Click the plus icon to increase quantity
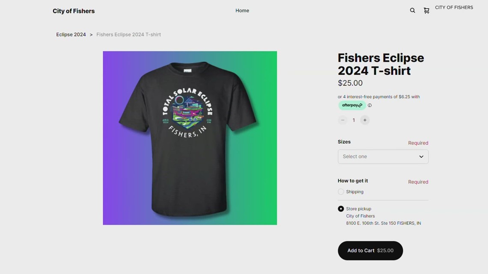 coord(365,120)
